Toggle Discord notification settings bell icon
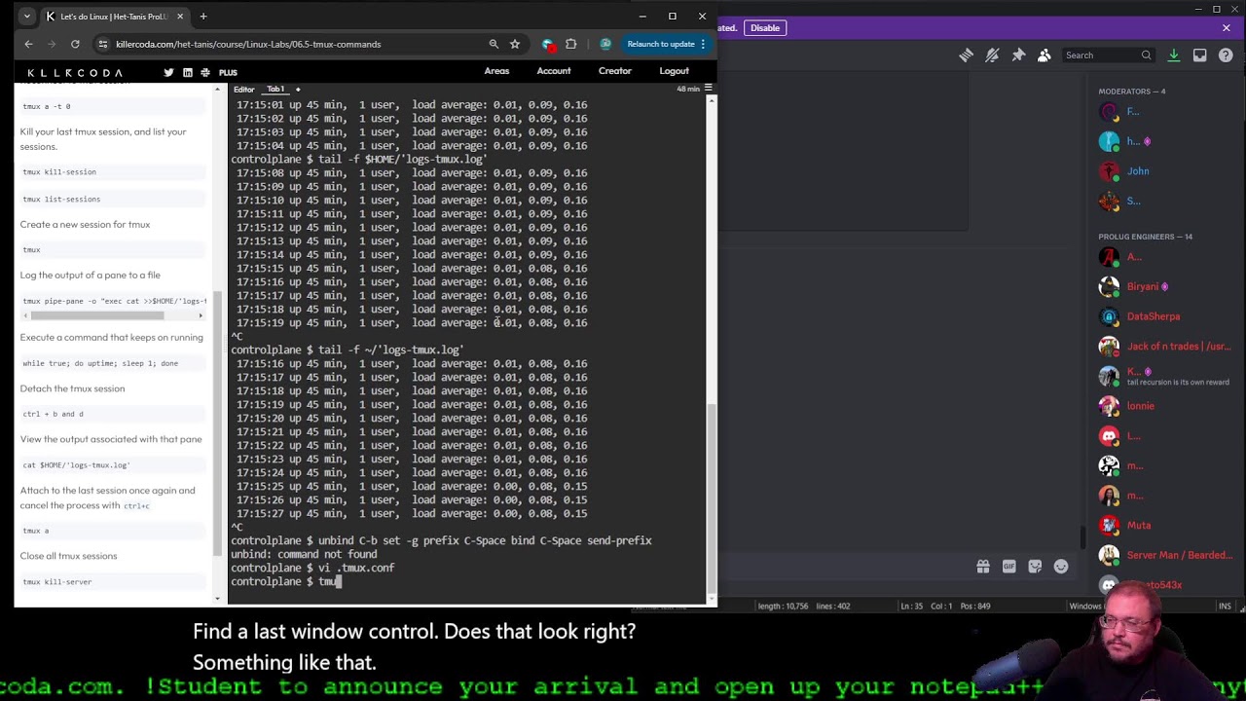 pyautogui.click(x=992, y=55)
